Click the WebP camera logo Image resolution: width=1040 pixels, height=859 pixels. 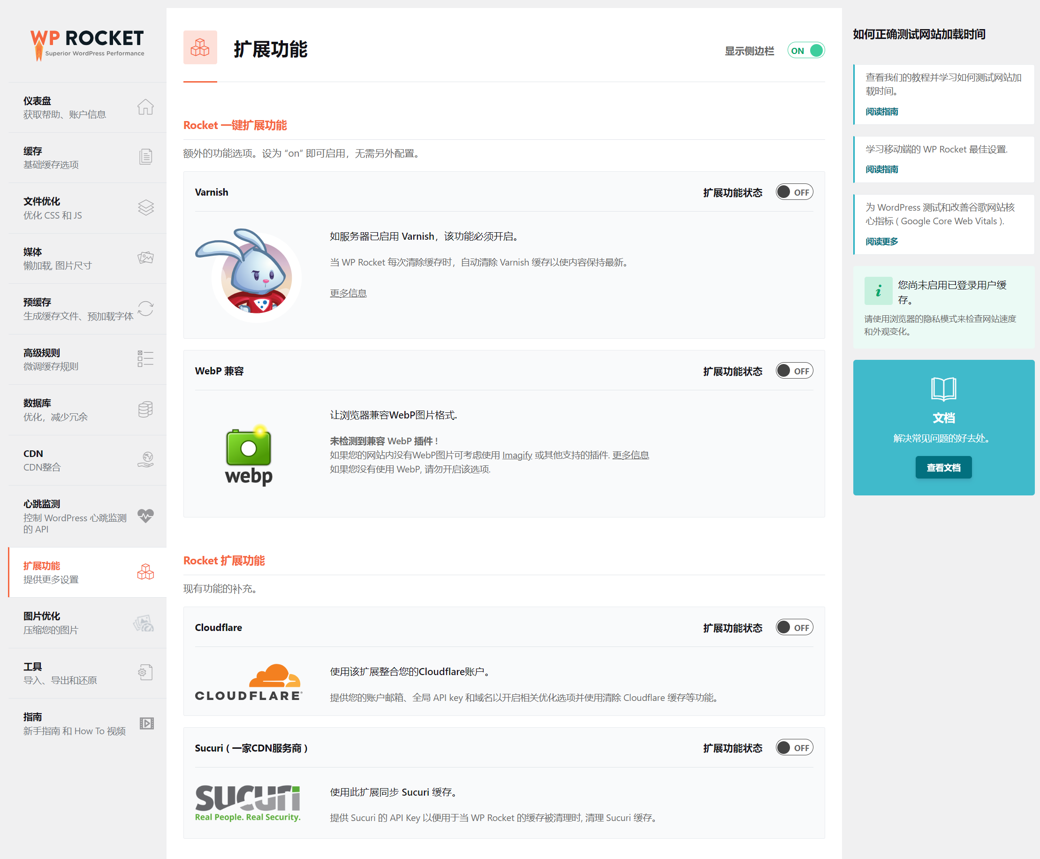point(249,455)
